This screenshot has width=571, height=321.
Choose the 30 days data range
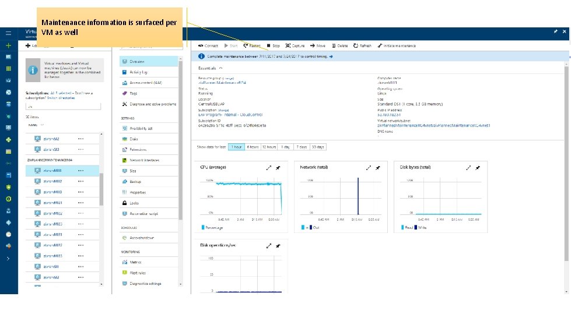[x=318, y=147]
